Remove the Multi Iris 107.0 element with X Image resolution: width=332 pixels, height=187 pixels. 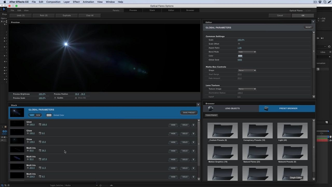pos(193,159)
